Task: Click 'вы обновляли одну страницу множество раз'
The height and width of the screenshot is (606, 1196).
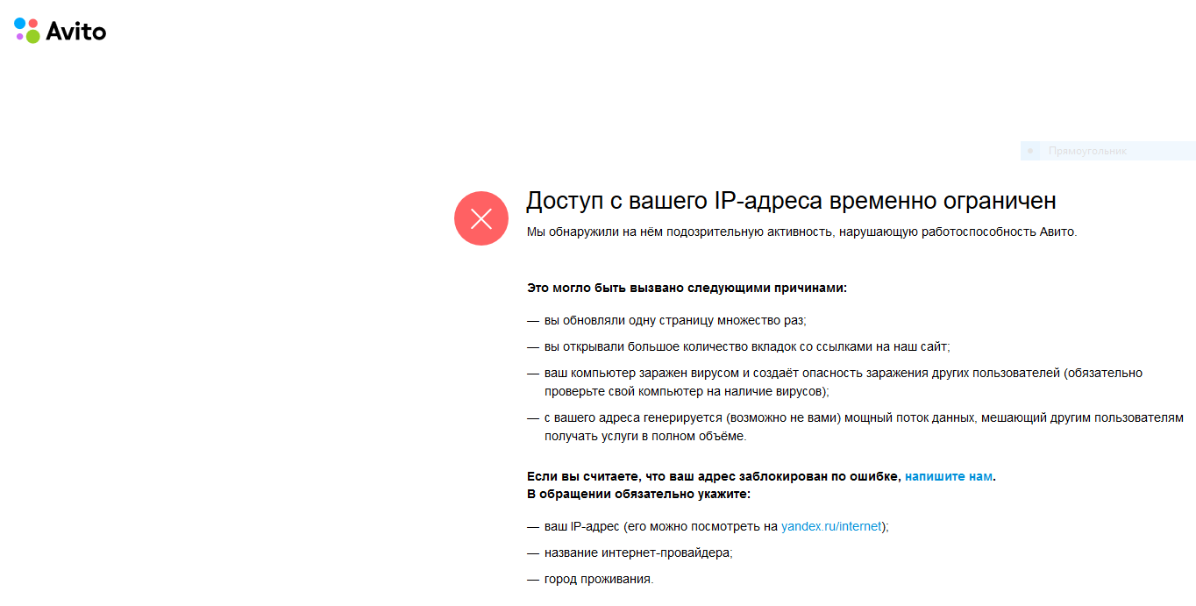Action: [675, 321]
